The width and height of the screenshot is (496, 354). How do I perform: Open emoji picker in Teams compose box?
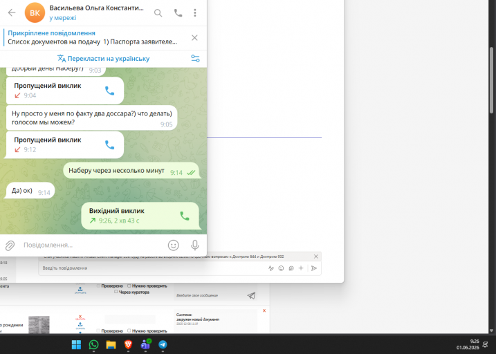[281, 268]
